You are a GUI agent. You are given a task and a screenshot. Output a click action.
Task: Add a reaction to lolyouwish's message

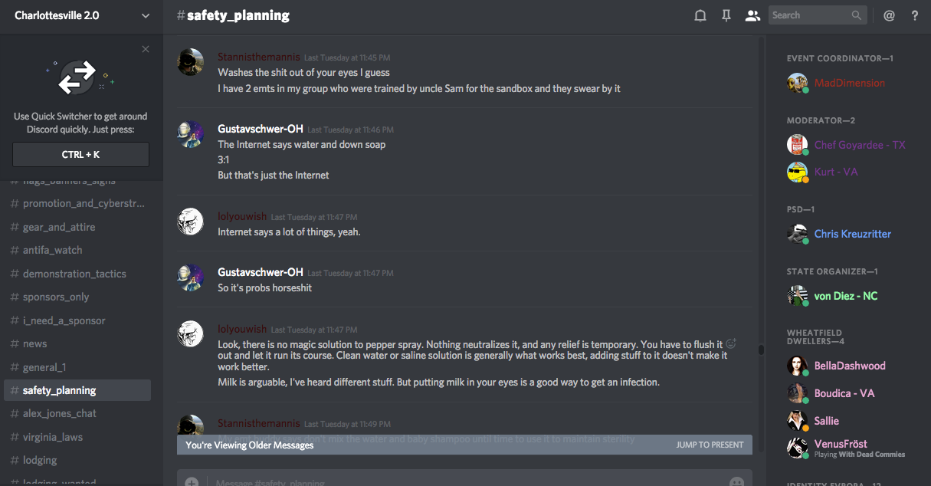(731, 344)
